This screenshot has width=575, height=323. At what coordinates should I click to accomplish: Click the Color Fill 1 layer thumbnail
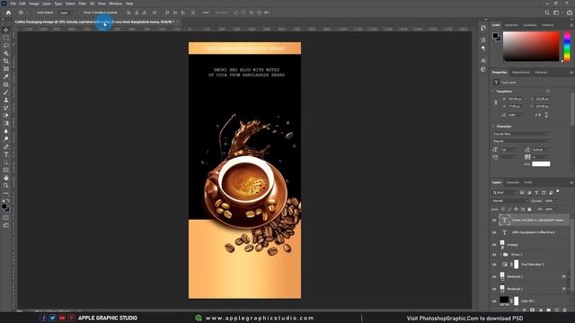point(504,301)
